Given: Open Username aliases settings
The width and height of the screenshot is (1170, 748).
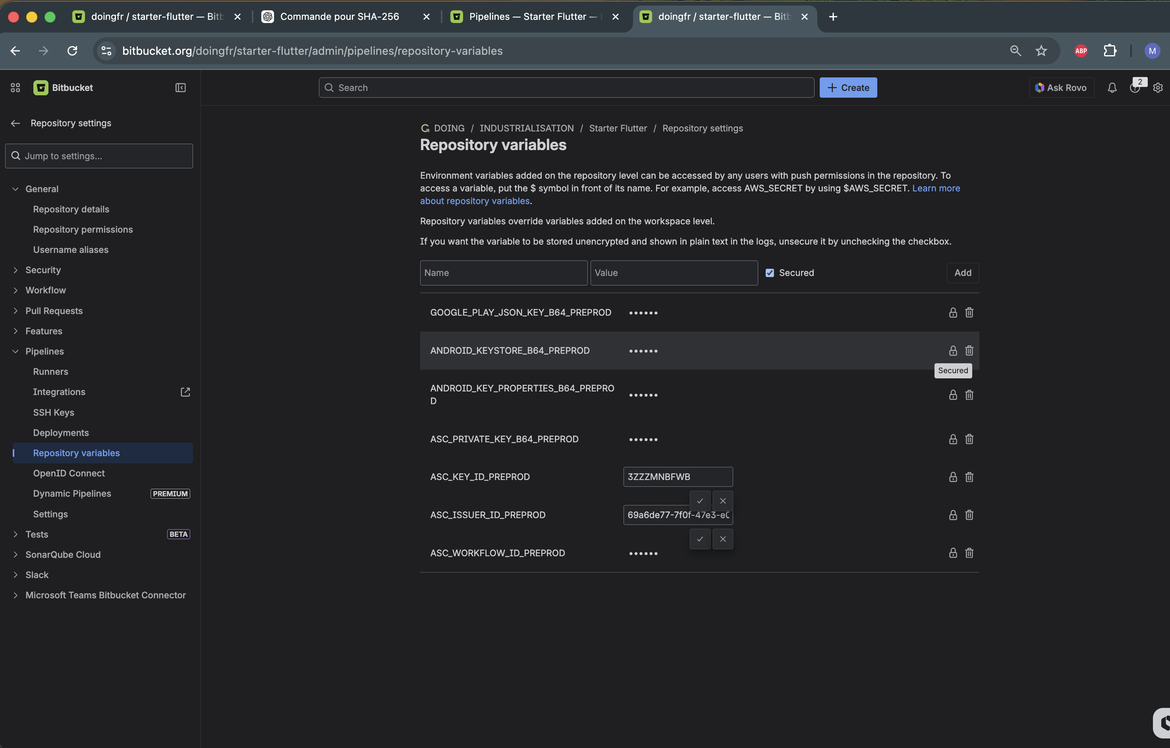Looking at the screenshot, I should point(70,250).
